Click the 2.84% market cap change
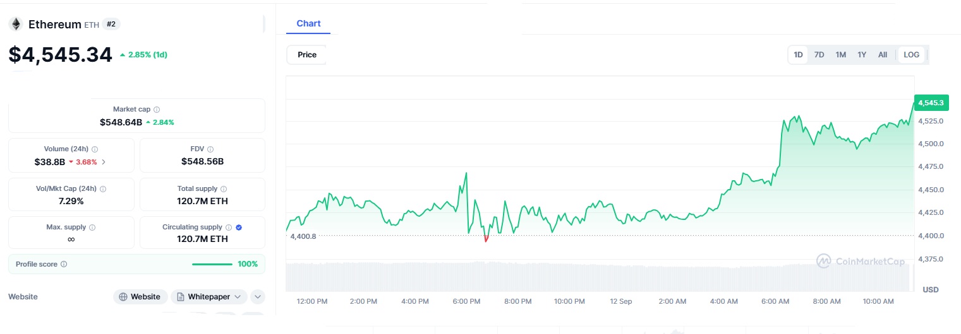 [x=160, y=122]
